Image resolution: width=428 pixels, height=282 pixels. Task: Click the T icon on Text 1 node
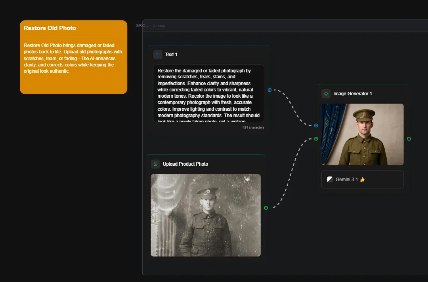[x=158, y=55]
